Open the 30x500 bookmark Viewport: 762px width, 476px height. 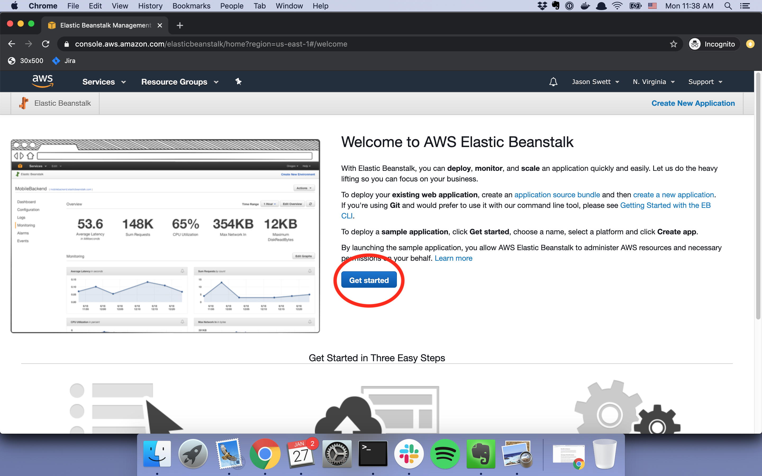click(26, 61)
